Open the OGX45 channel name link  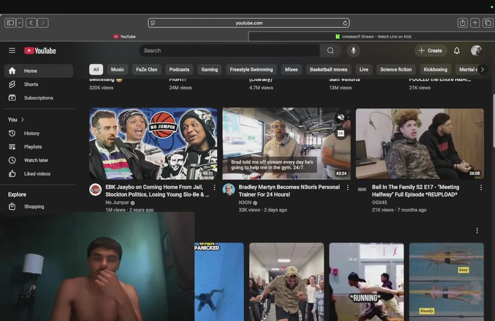coord(379,202)
